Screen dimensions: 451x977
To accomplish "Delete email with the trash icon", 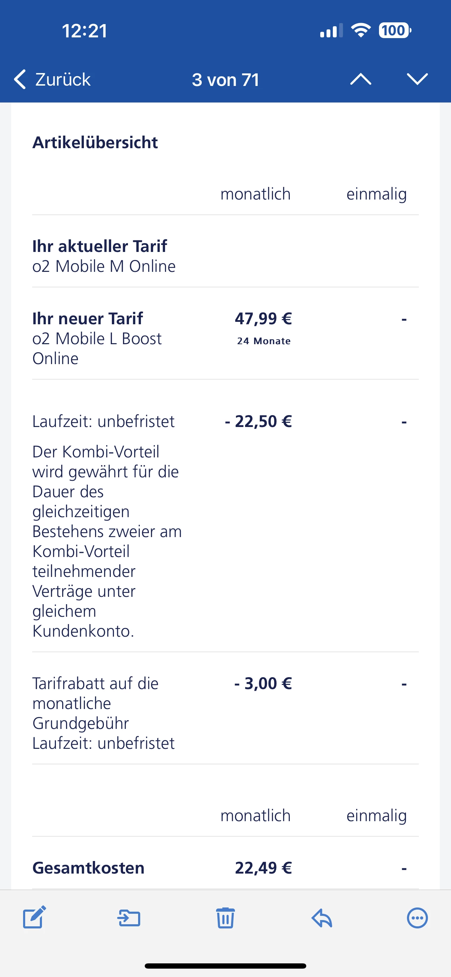I will pyautogui.click(x=225, y=918).
